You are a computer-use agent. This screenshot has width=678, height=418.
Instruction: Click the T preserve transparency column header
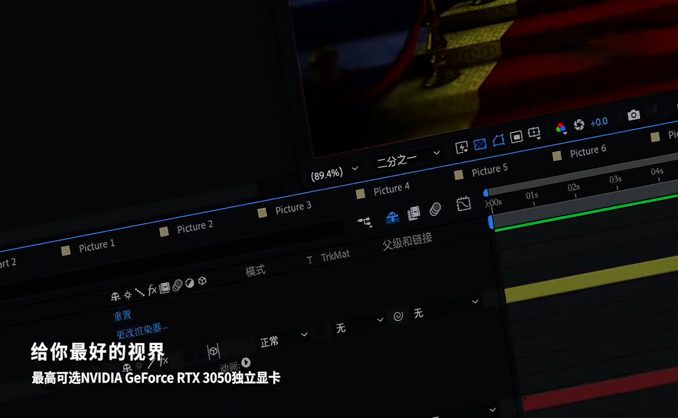(310, 260)
